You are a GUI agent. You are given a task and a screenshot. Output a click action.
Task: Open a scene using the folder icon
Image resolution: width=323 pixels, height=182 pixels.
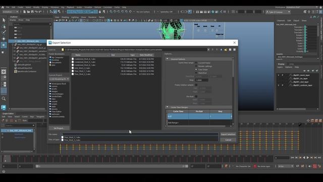tap(28, 12)
